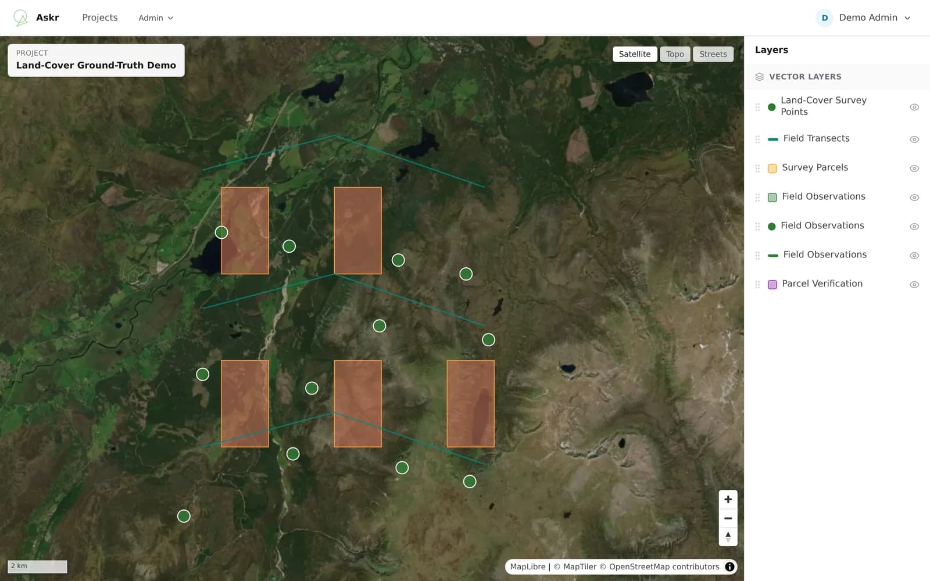Select the Field Transects layer name
Image resolution: width=930 pixels, height=581 pixels.
point(816,138)
